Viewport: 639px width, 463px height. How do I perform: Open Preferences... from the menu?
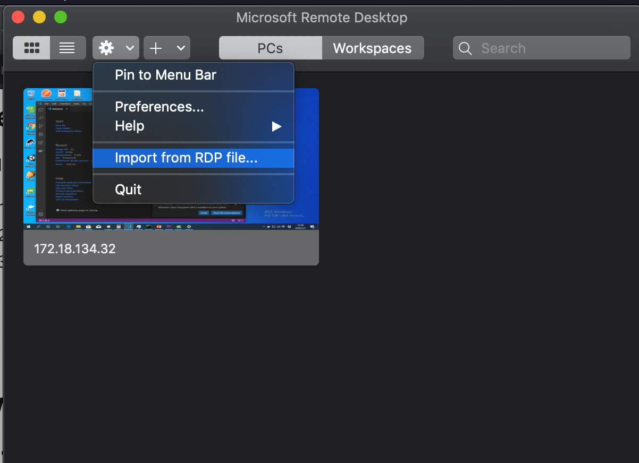[159, 107]
